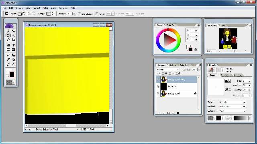Hide the Background copy layer
The height and width of the screenshot is (144, 257).
tap(158, 80)
